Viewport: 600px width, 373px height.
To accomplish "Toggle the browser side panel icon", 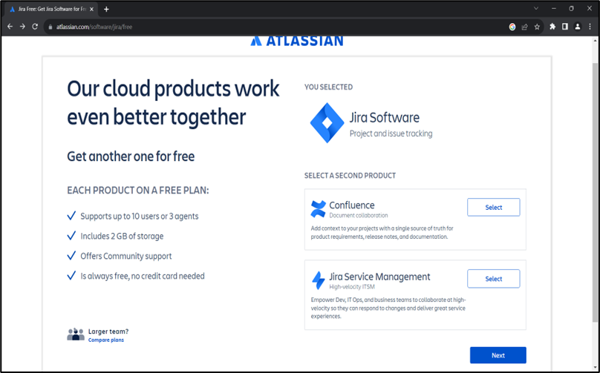I will coord(565,27).
